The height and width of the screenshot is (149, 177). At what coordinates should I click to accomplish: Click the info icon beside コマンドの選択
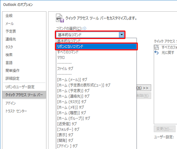point(85,28)
